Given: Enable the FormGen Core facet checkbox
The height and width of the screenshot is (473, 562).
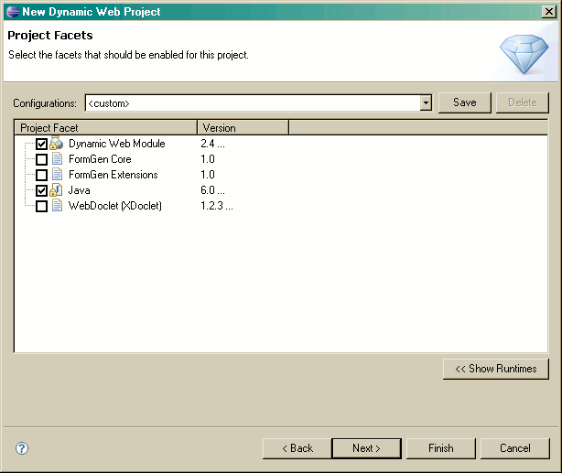Looking at the screenshot, I should click(x=41, y=159).
